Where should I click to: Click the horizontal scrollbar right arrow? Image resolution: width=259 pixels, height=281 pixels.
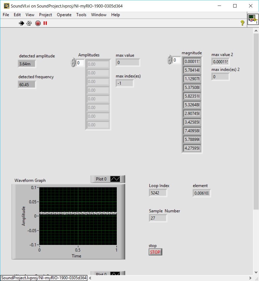[x=250, y=278]
